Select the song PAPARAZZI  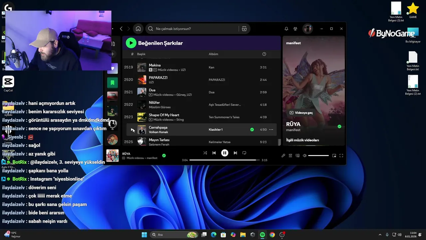click(x=158, y=77)
